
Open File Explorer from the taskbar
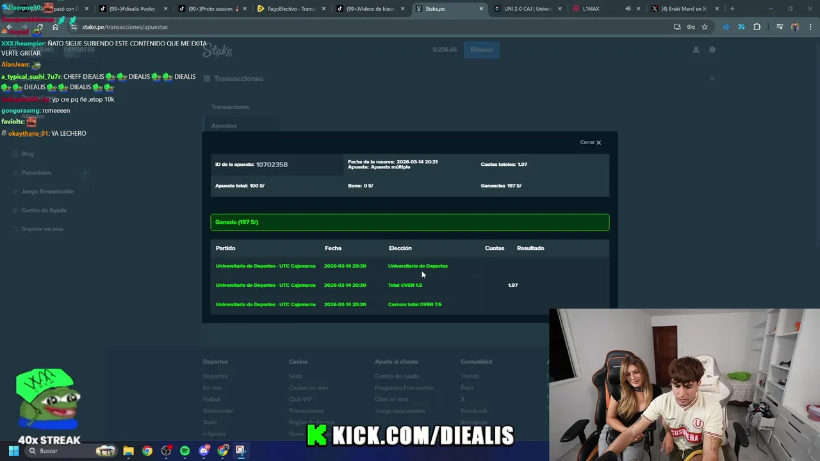click(x=128, y=451)
